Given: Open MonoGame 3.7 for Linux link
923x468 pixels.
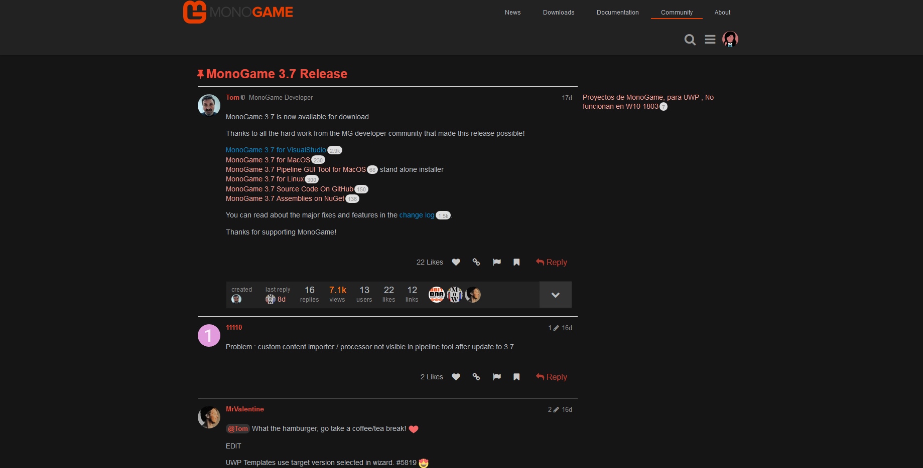Looking at the screenshot, I should [x=265, y=179].
